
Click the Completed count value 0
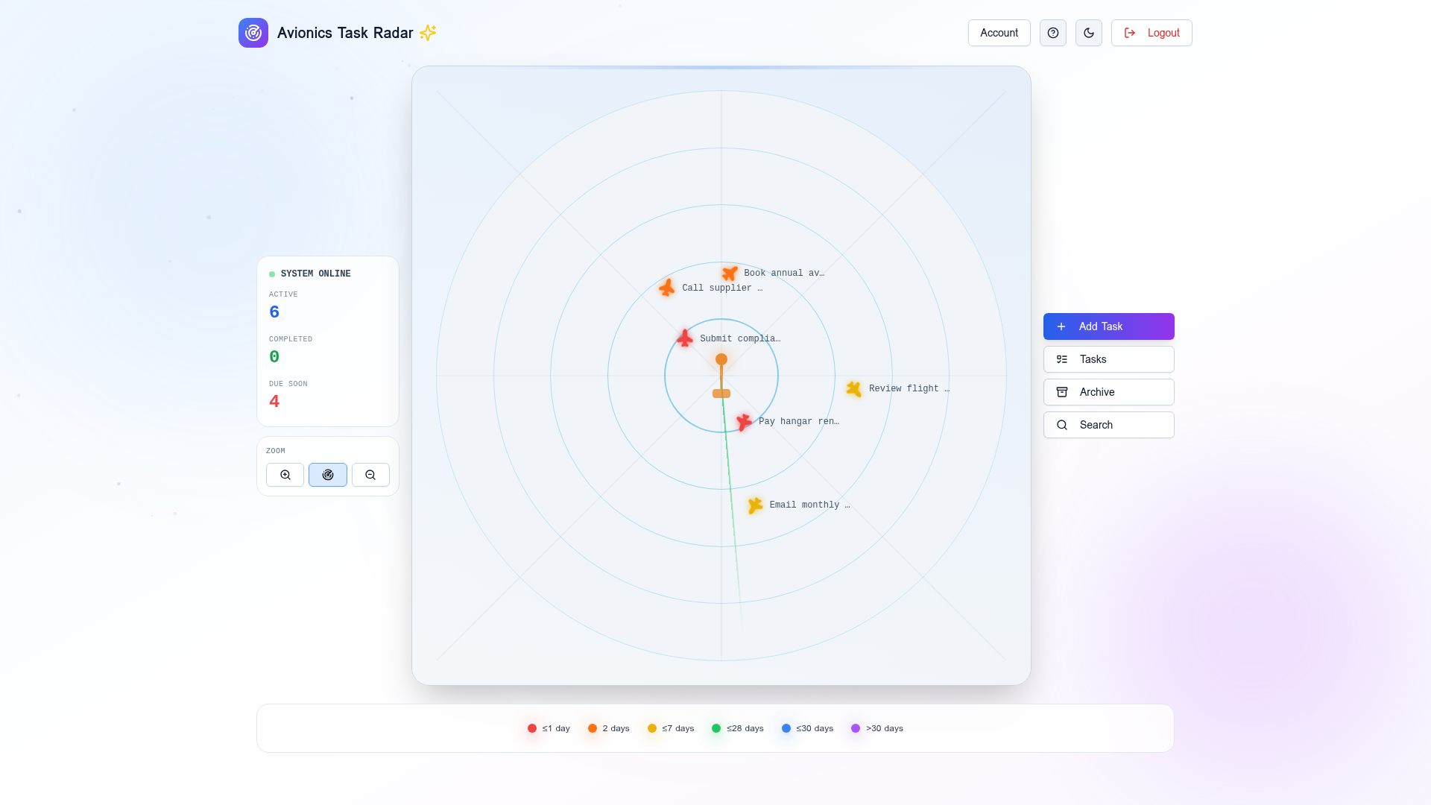point(274,357)
